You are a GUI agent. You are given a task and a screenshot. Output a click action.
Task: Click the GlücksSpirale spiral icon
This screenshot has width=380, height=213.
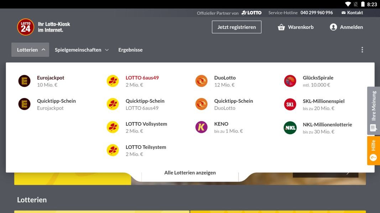click(290, 81)
